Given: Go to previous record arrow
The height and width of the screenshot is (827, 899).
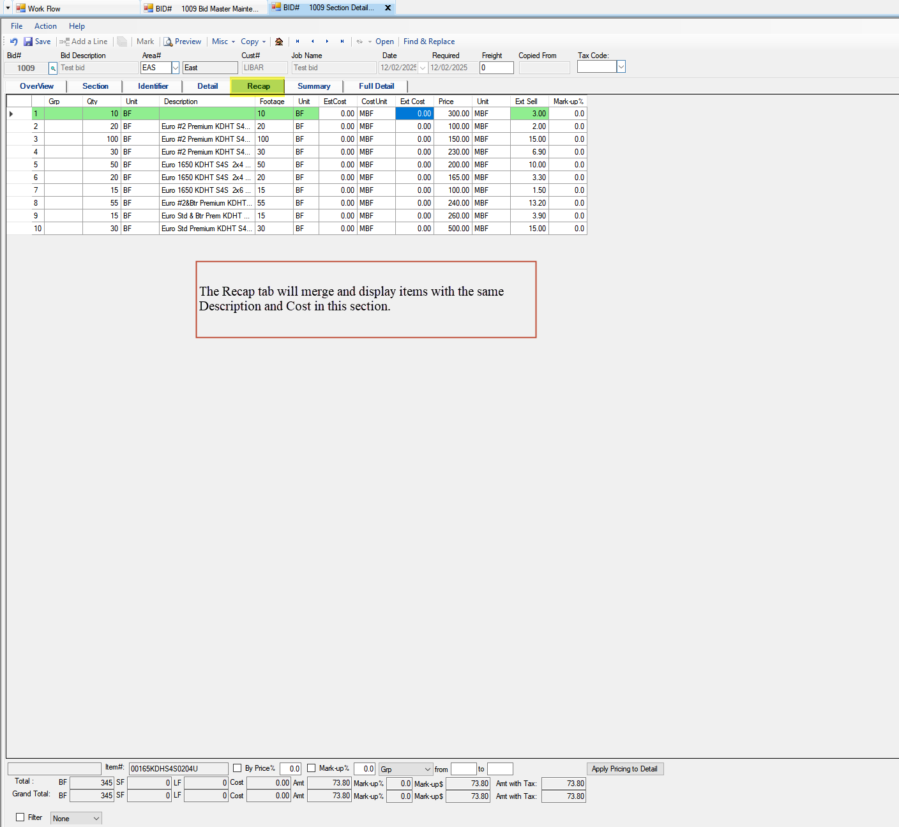Looking at the screenshot, I should click(313, 42).
